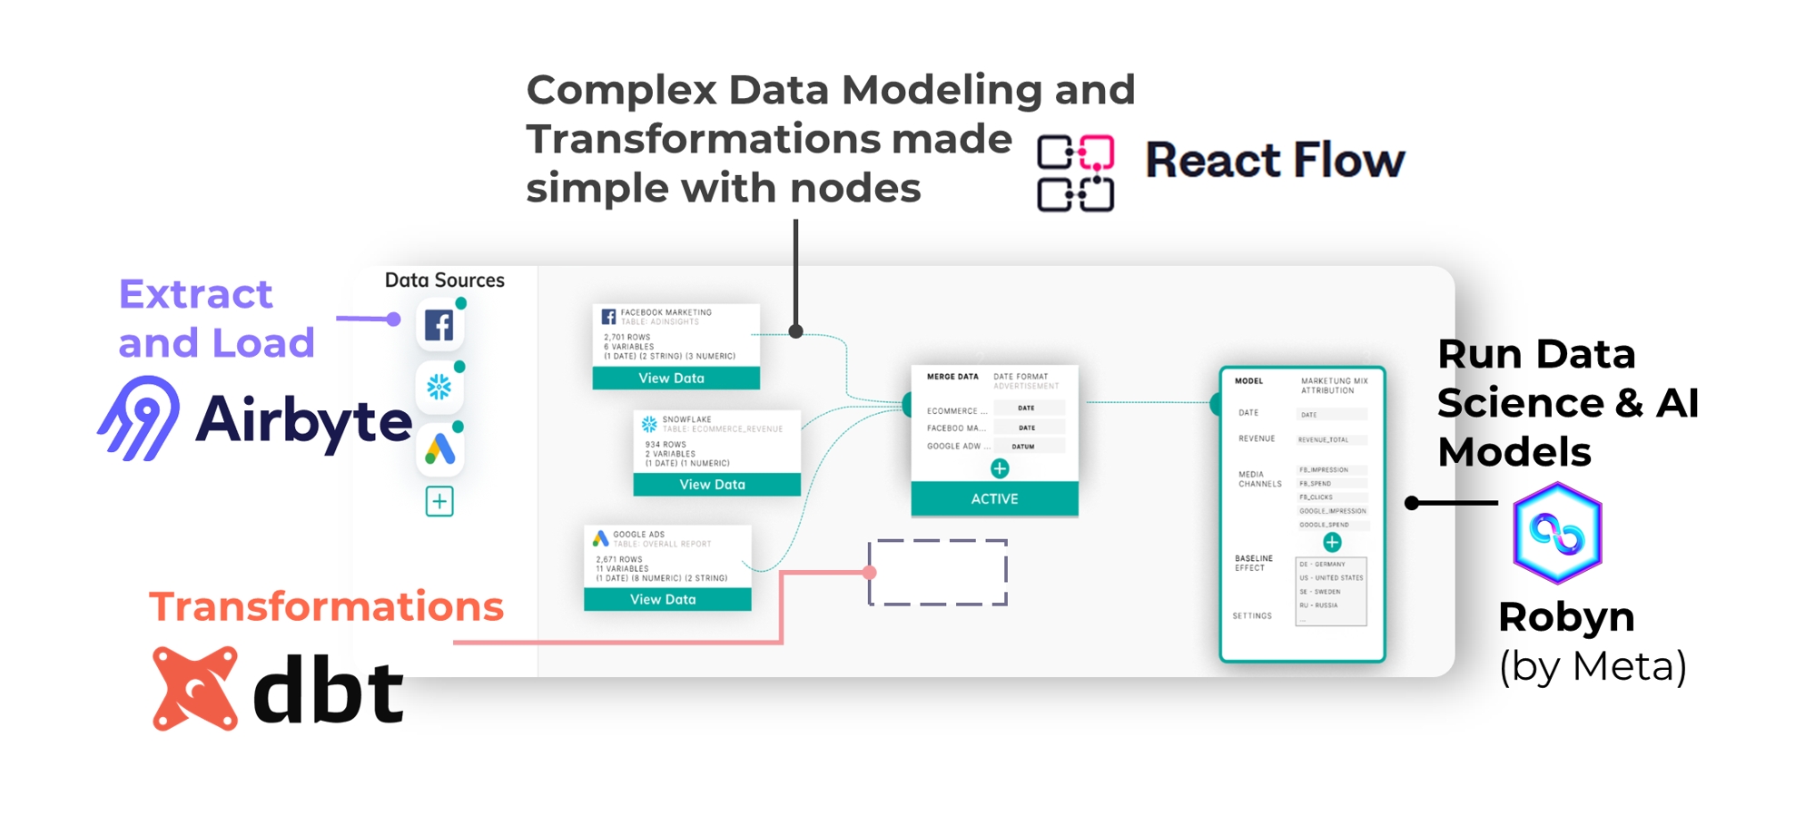
Task: Add a new data source with plus icon
Action: (439, 501)
